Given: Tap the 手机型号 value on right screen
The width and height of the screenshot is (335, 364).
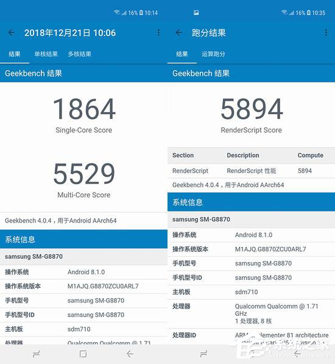Looking at the screenshot, I should (263, 263).
